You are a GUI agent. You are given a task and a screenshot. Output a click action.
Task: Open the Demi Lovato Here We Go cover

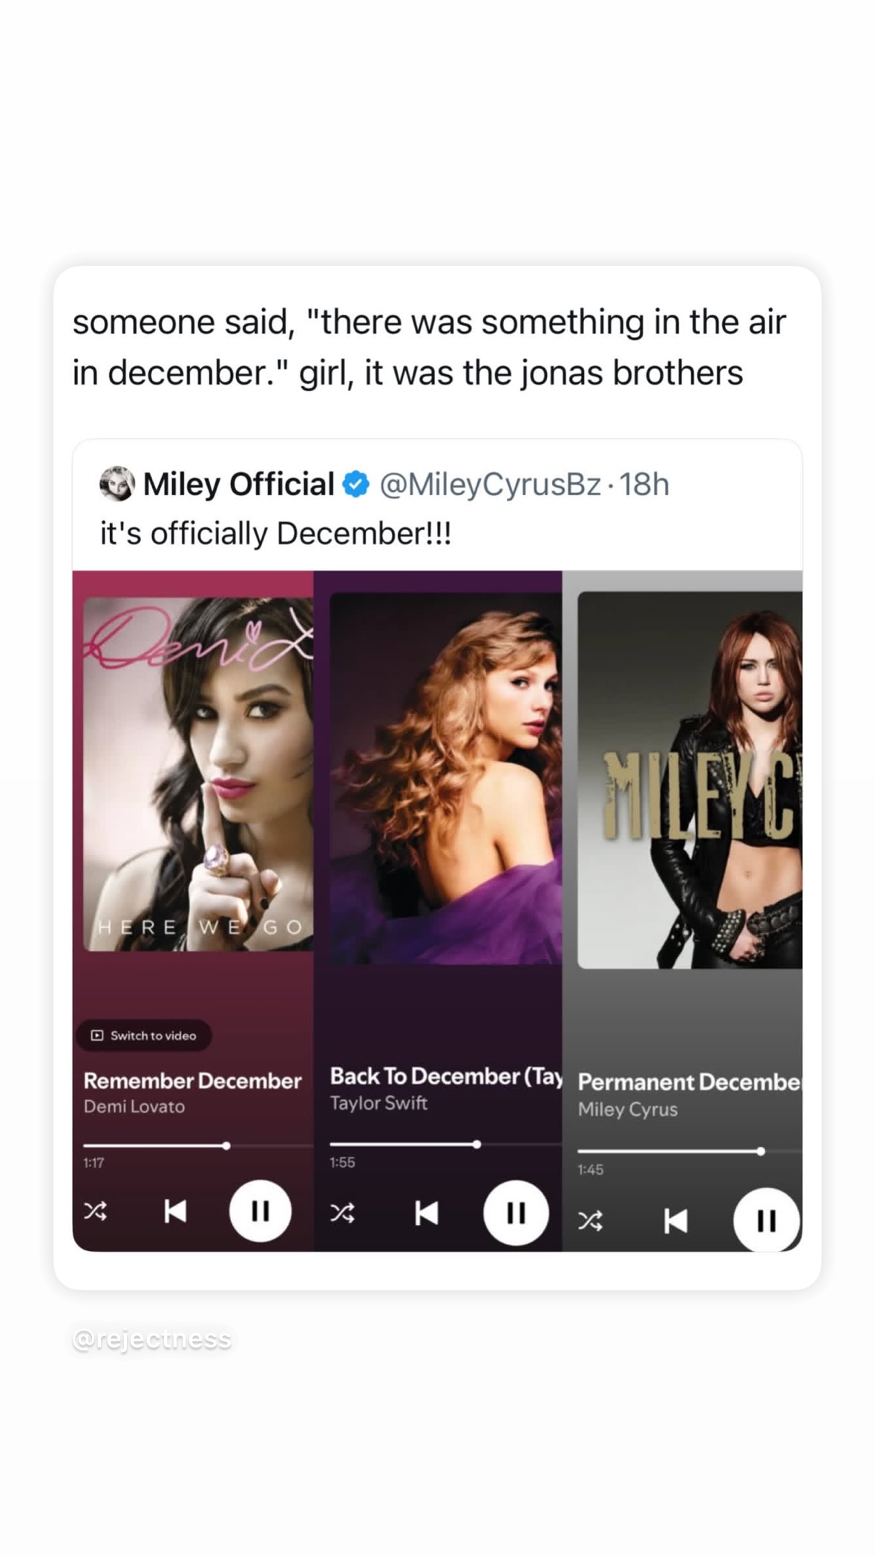tap(198, 774)
